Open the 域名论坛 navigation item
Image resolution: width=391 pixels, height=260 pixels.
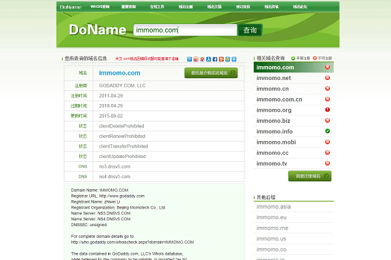coord(300,6)
